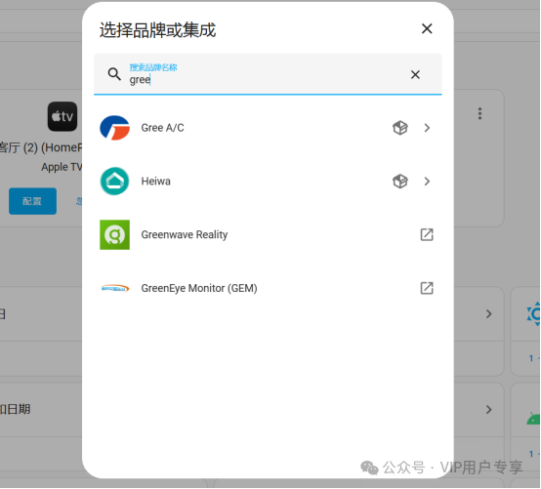Click the lower right chevron in background list

[489, 410]
